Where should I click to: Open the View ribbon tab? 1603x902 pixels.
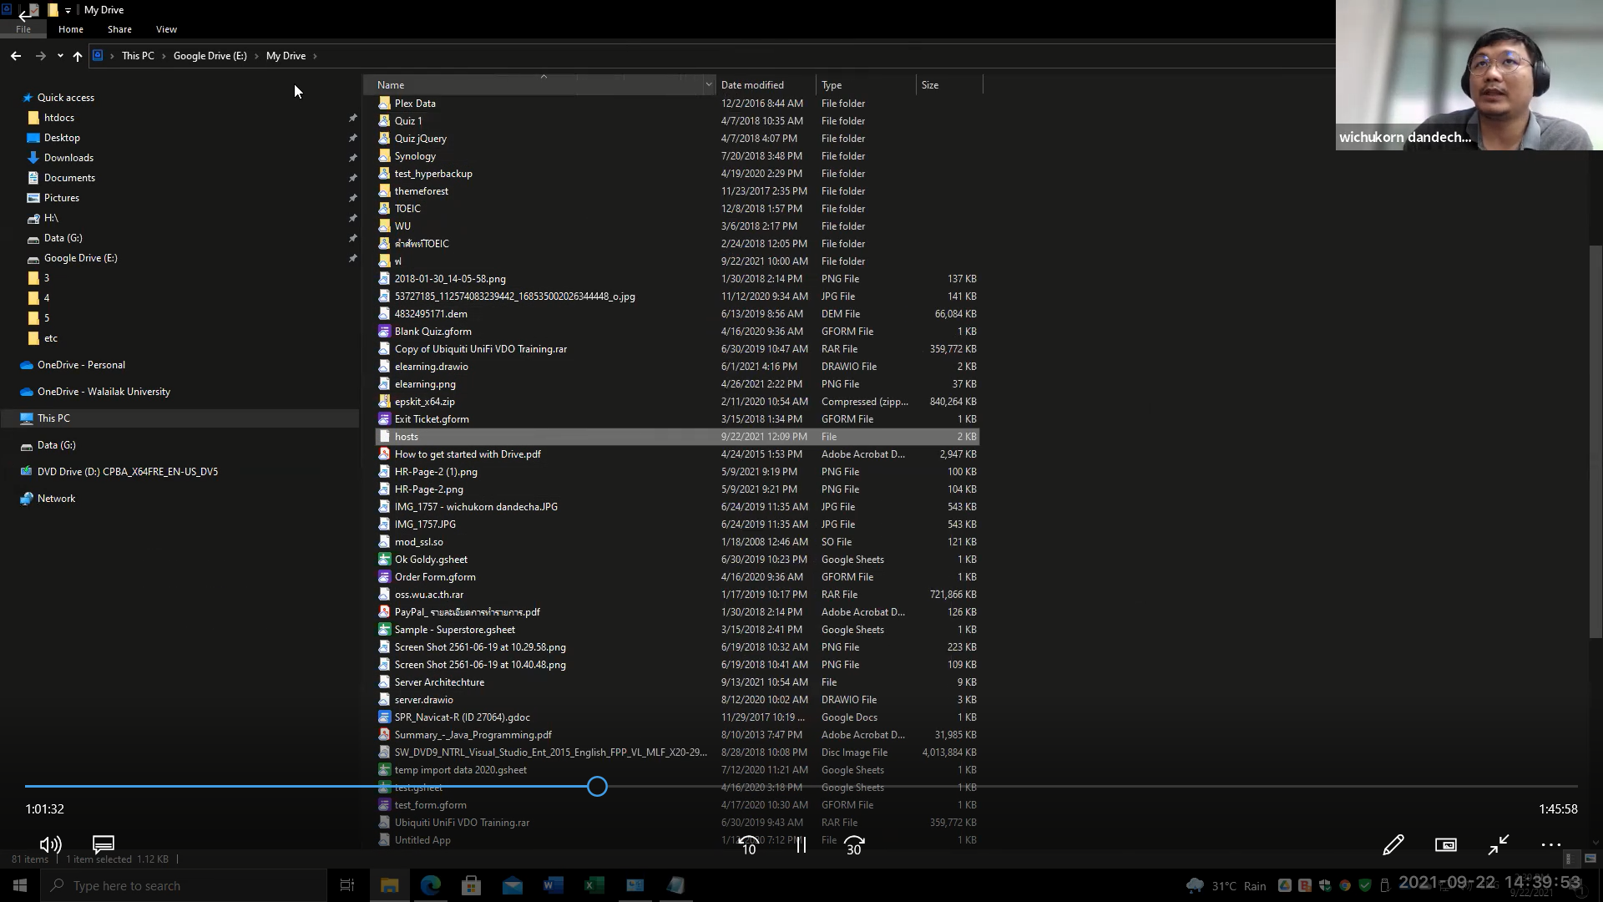coord(166,29)
